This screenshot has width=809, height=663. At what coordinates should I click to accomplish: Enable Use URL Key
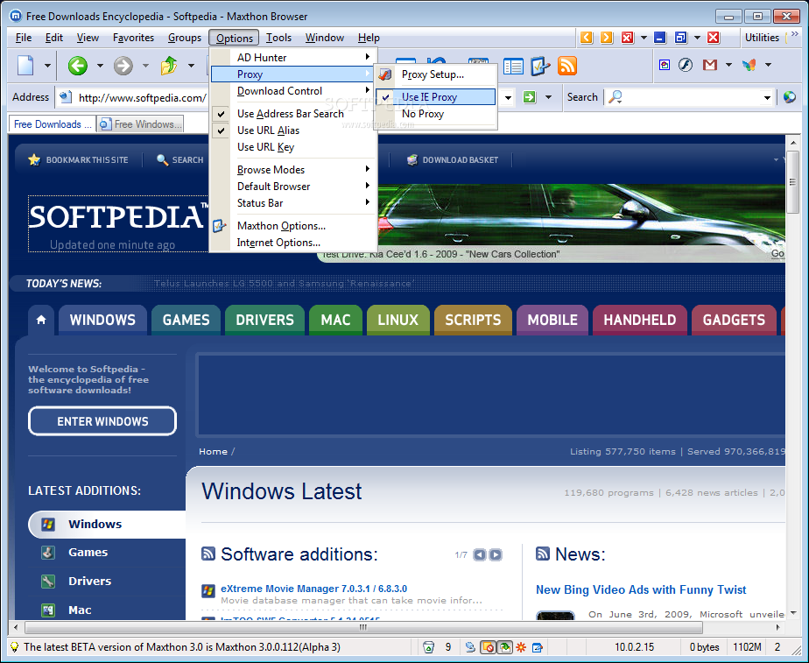click(293, 147)
